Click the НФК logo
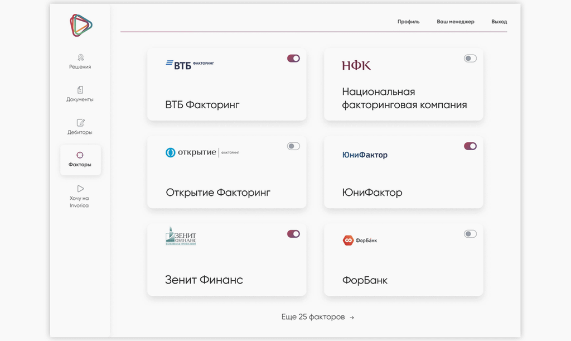Viewport: 571px width, 341px height. pyautogui.click(x=356, y=66)
